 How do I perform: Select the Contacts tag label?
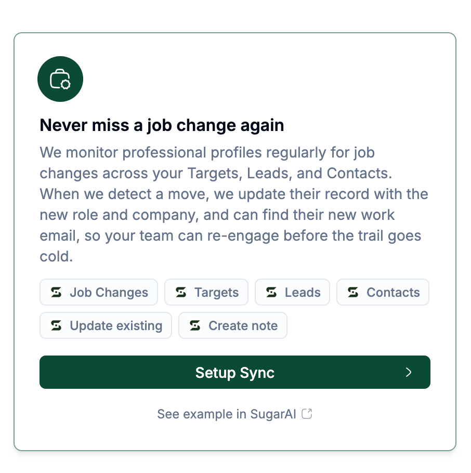click(x=393, y=292)
